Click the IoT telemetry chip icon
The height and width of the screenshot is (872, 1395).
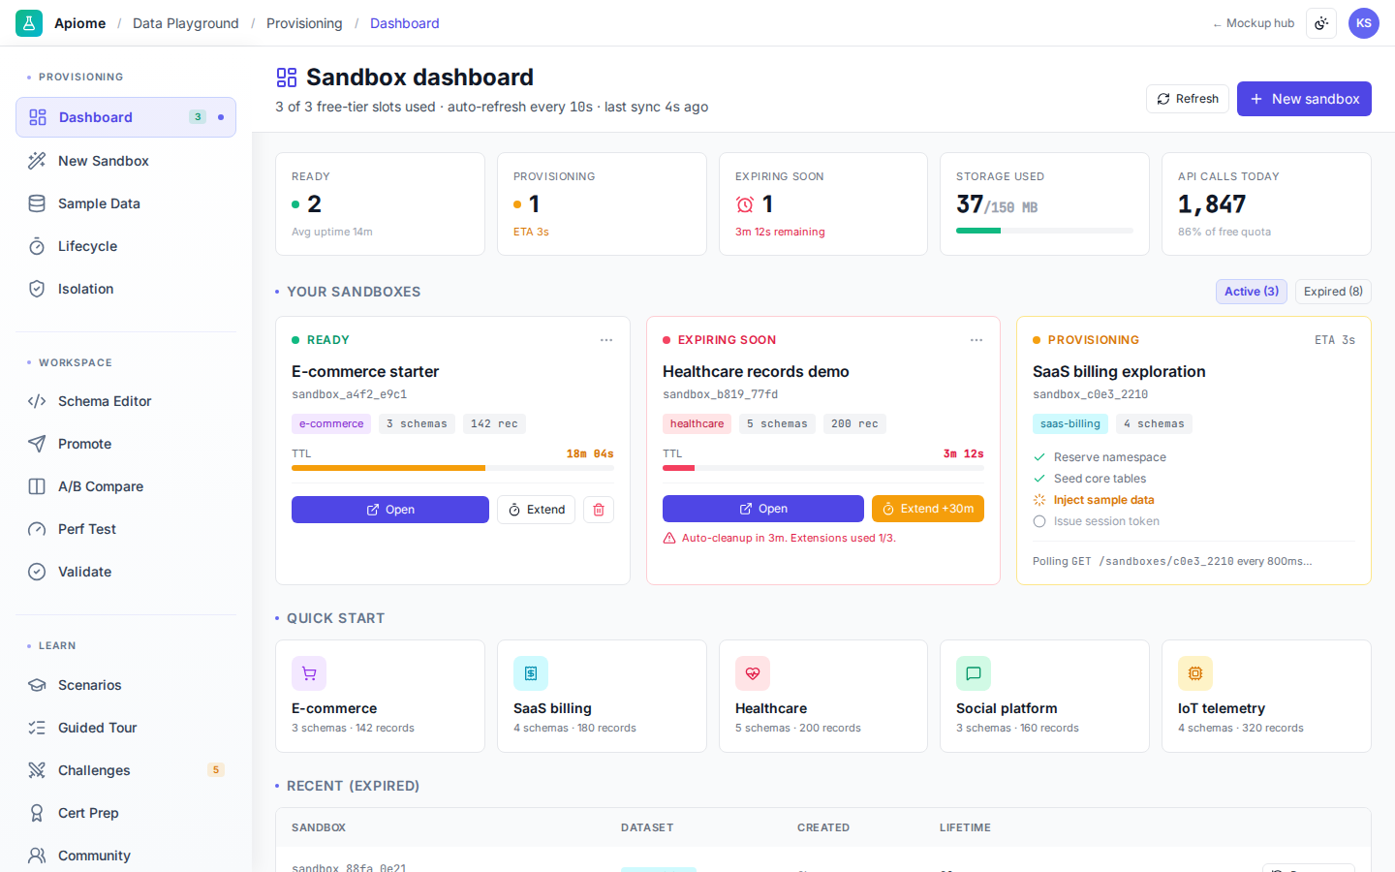coord(1195,673)
